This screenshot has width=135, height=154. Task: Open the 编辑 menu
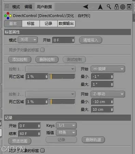(28, 7)
